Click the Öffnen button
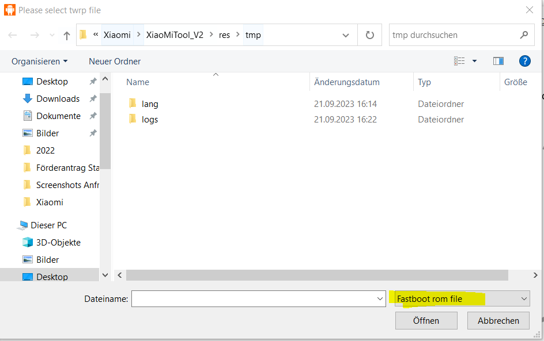This screenshot has height=341, width=544. tap(426, 320)
